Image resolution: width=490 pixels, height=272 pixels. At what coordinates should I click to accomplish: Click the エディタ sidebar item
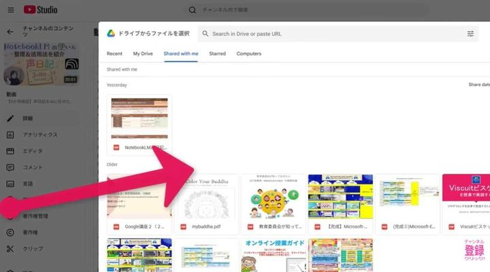[x=33, y=151]
